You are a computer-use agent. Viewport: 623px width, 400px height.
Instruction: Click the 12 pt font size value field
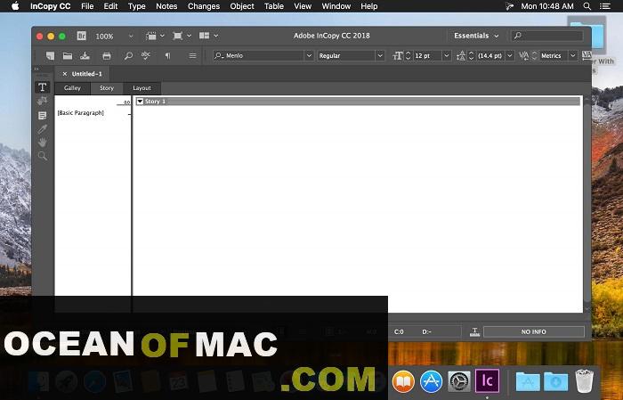(427, 55)
